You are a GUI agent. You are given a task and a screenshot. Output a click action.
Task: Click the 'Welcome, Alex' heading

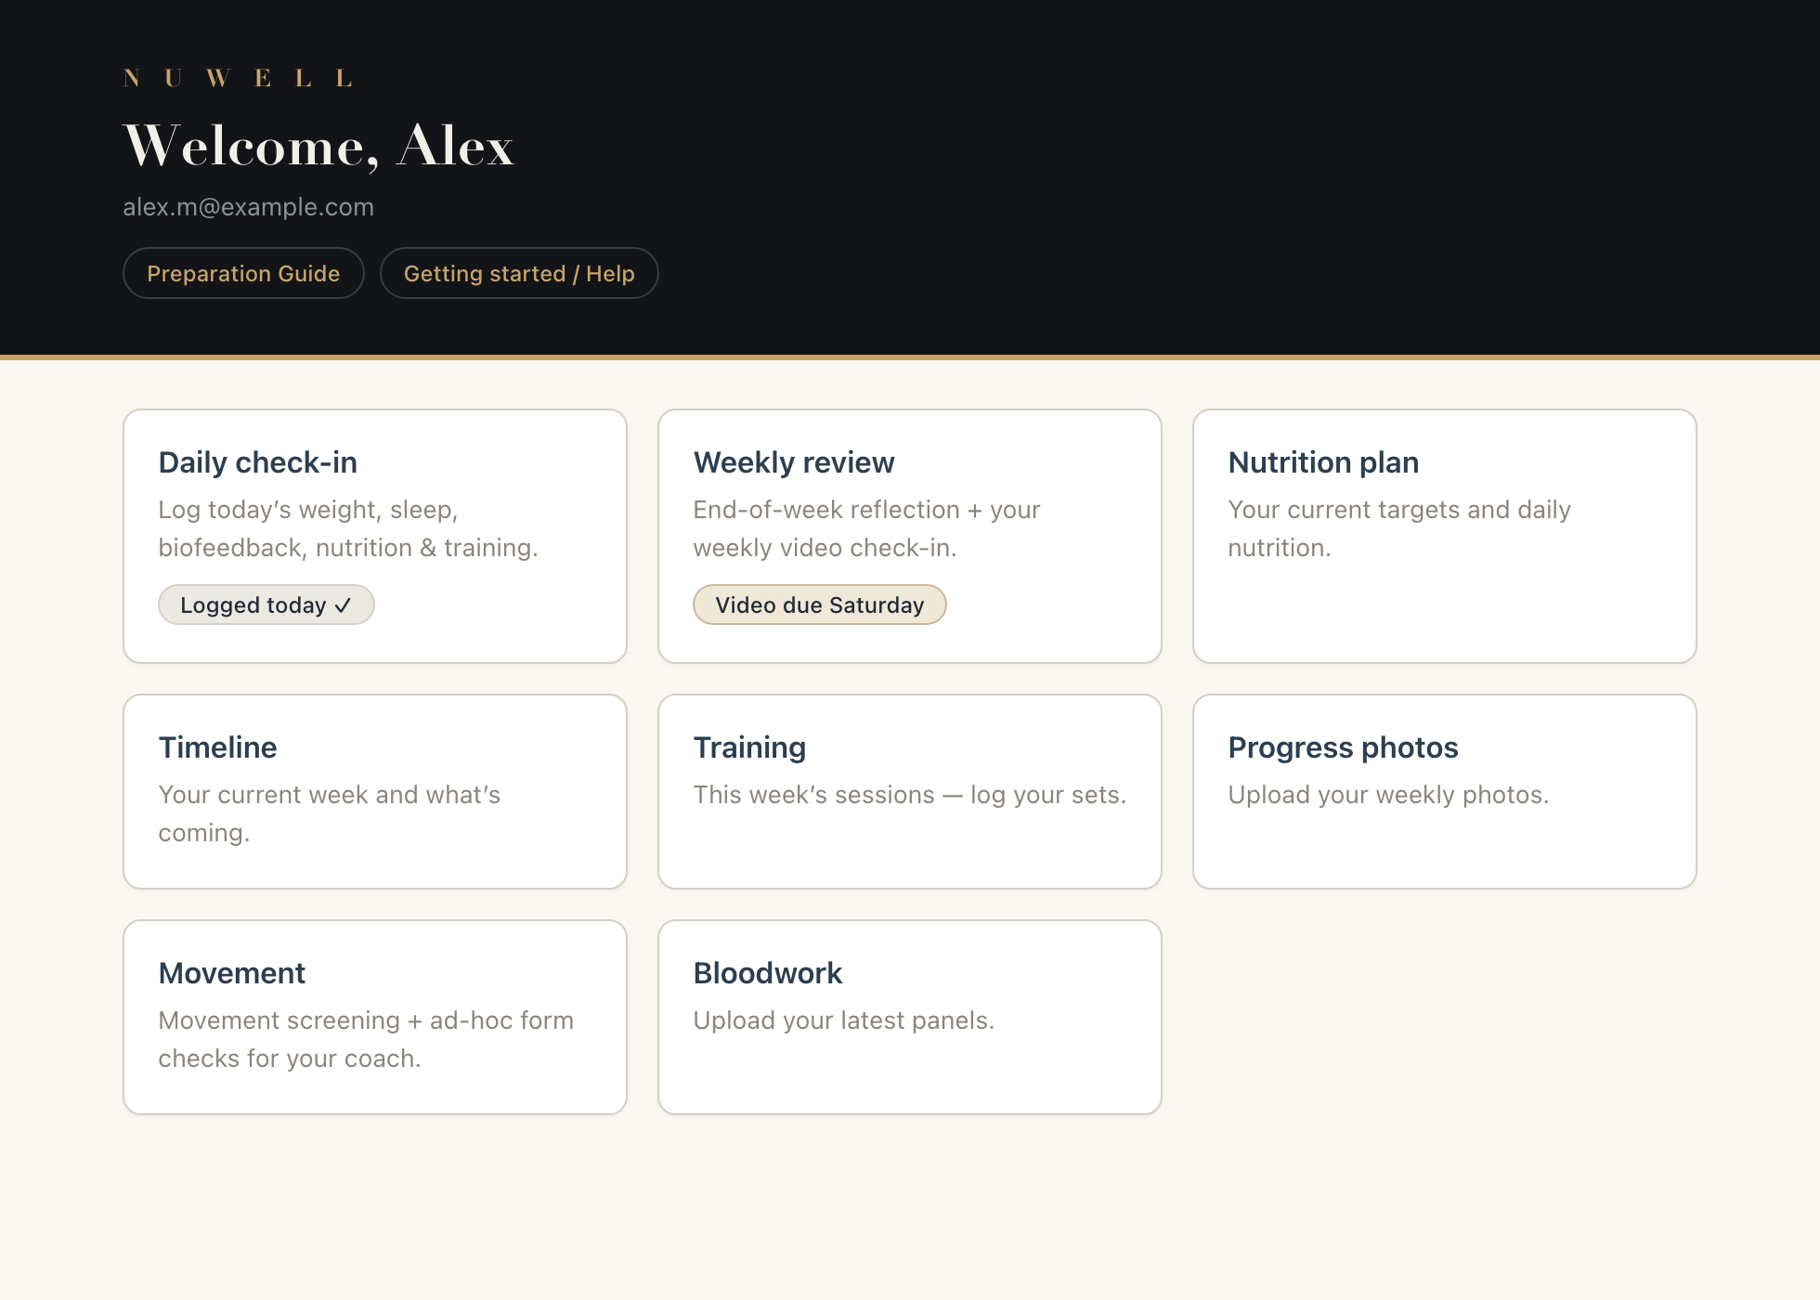click(x=318, y=146)
